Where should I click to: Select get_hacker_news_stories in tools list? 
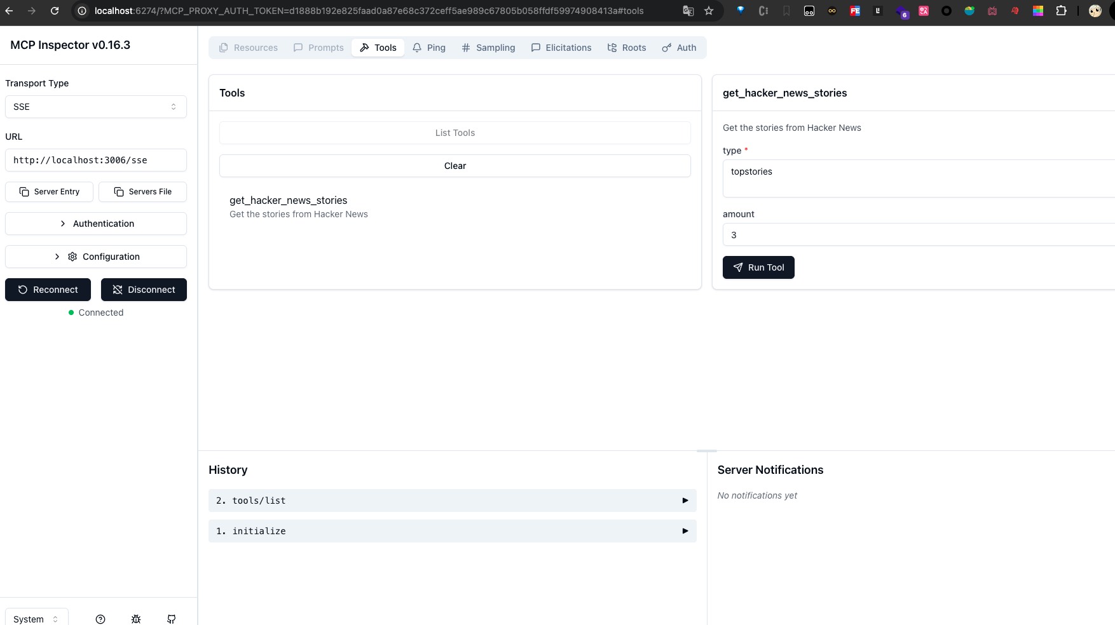click(455, 207)
